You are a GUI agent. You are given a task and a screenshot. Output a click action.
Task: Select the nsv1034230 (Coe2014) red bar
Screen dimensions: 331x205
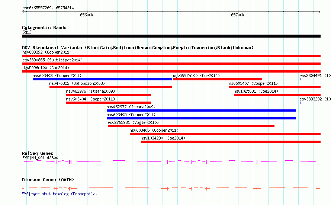(x=231, y=142)
